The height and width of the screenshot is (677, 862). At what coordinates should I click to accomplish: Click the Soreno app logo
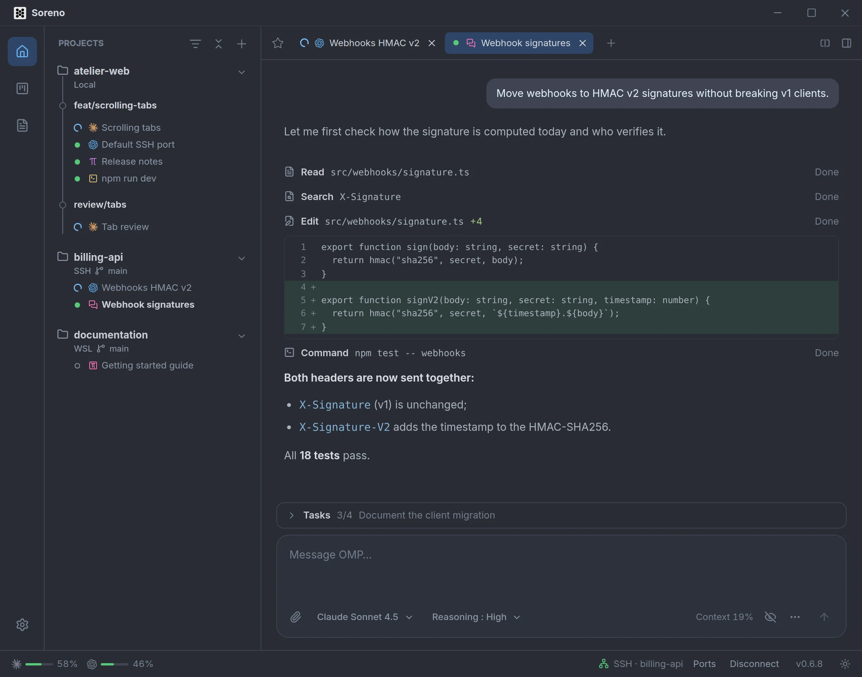[20, 13]
